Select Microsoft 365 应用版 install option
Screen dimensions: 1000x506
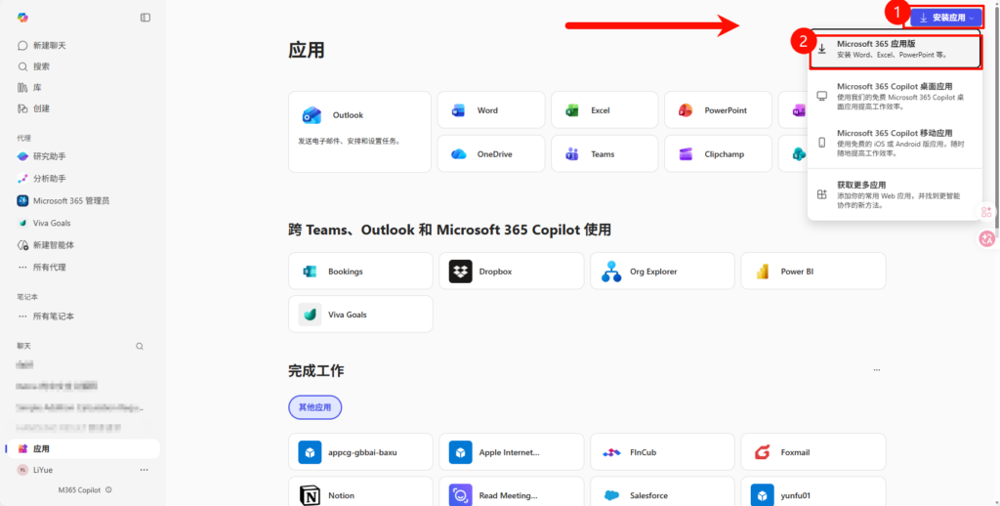[x=895, y=49]
